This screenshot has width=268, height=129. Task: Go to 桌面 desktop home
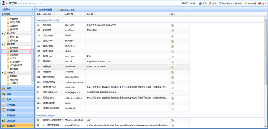coord(203,3)
